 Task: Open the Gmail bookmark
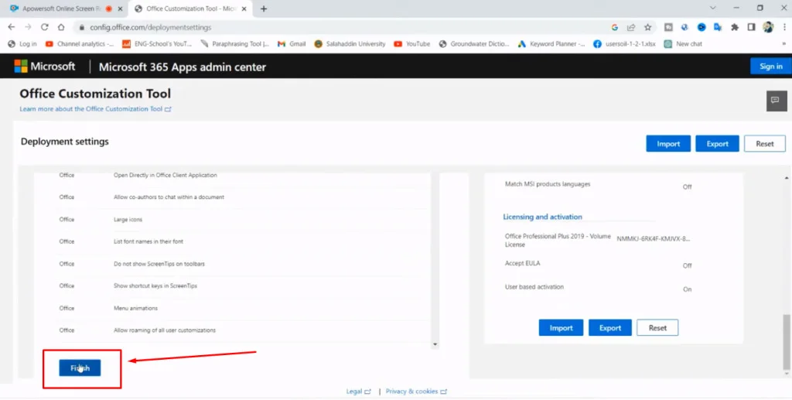pyautogui.click(x=292, y=44)
